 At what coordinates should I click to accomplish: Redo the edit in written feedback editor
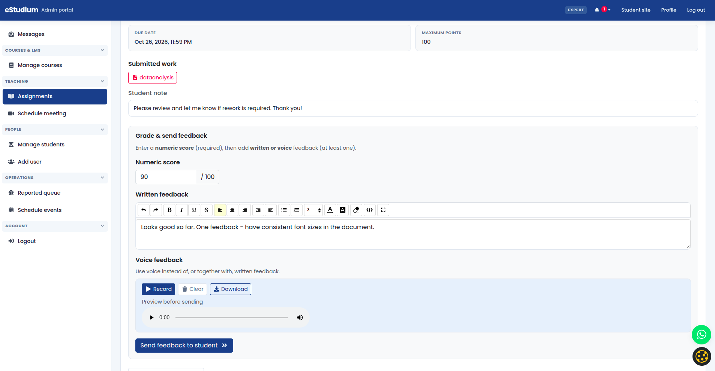[156, 210]
